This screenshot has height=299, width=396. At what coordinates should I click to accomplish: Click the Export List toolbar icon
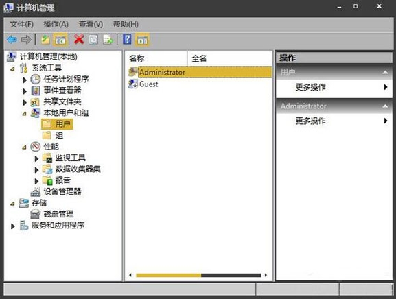(108, 40)
